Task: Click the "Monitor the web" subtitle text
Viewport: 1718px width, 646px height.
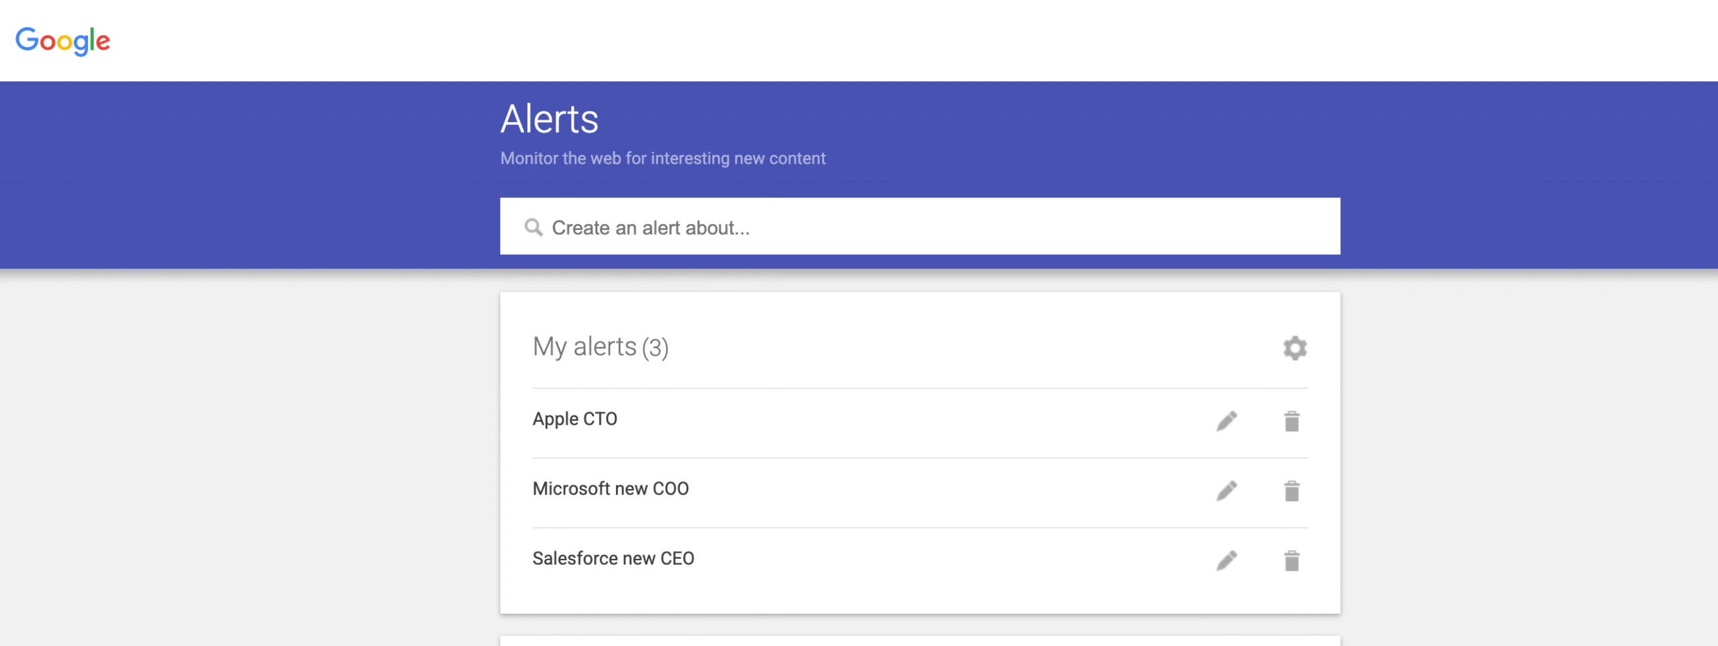Action: (x=662, y=158)
